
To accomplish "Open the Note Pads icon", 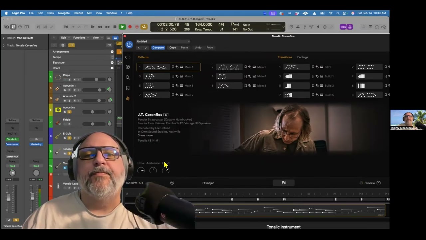I will 370,27.
